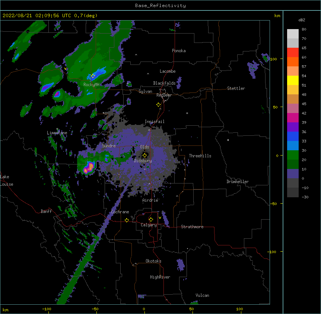Select the yellow V marker northwest of RockyMH

pos(65,69)
